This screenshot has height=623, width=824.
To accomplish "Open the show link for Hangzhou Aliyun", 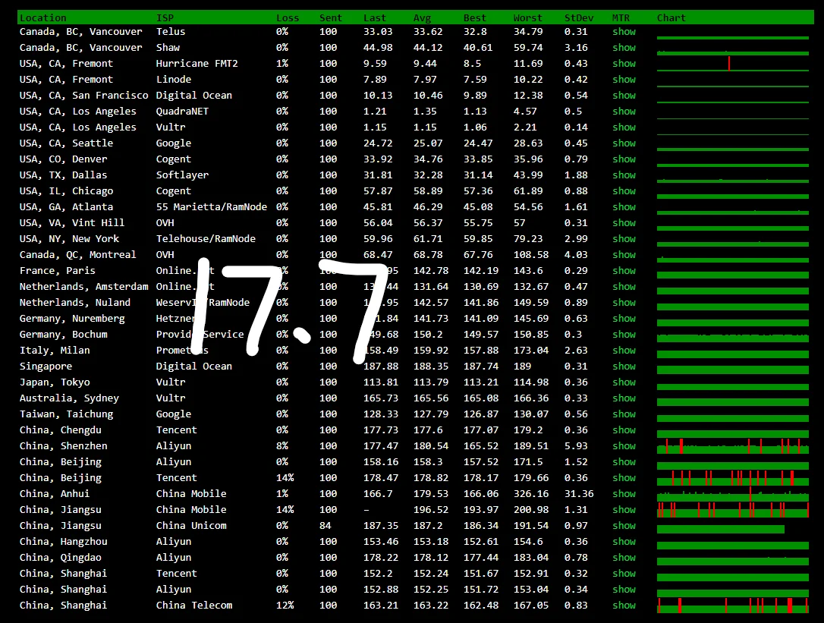I will (x=624, y=541).
